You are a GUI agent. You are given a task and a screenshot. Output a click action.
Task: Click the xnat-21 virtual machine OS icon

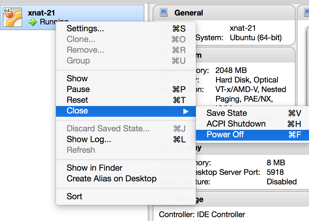point(13,17)
